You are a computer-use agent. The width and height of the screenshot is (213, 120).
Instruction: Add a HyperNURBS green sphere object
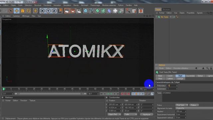tap(98, 11)
